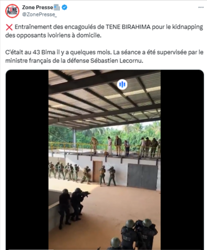Play the embedded training video
The image size is (207, 250).
point(105,160)
